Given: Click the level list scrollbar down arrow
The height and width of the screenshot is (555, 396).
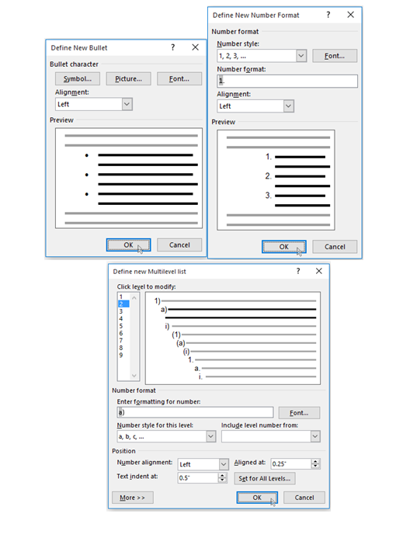Looking at the screenshot, I should pos(134,376).
